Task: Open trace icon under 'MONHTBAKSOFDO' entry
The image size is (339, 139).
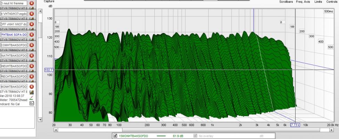Action: (x=32, y=92)
